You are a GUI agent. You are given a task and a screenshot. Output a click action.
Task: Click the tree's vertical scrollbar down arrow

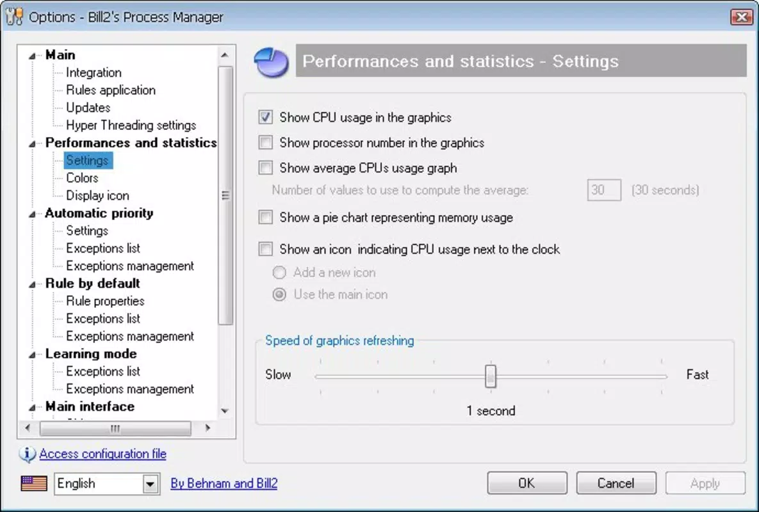[x=225, y=411]
